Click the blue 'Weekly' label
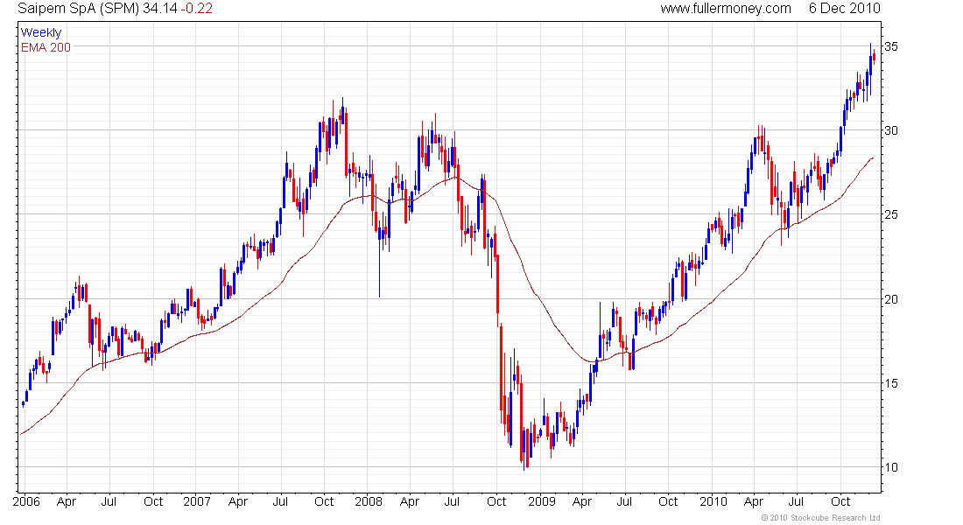The height and width of the screenshot is (525, 963). (41, 32)
